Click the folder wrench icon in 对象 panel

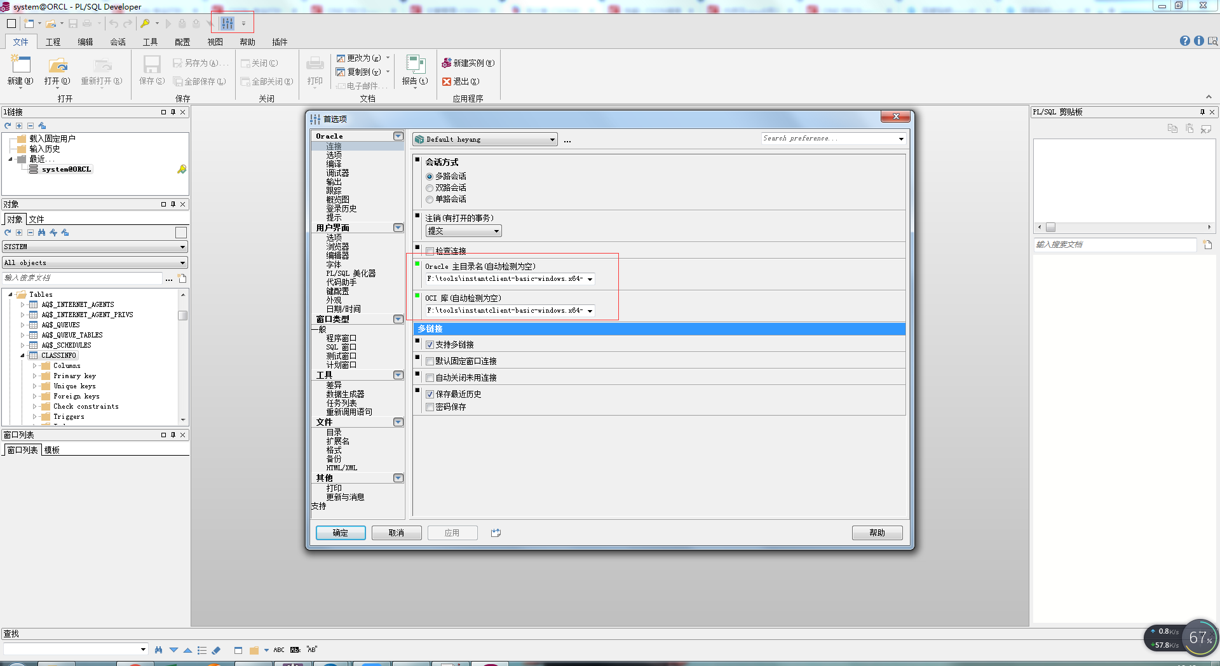point(65,233)
